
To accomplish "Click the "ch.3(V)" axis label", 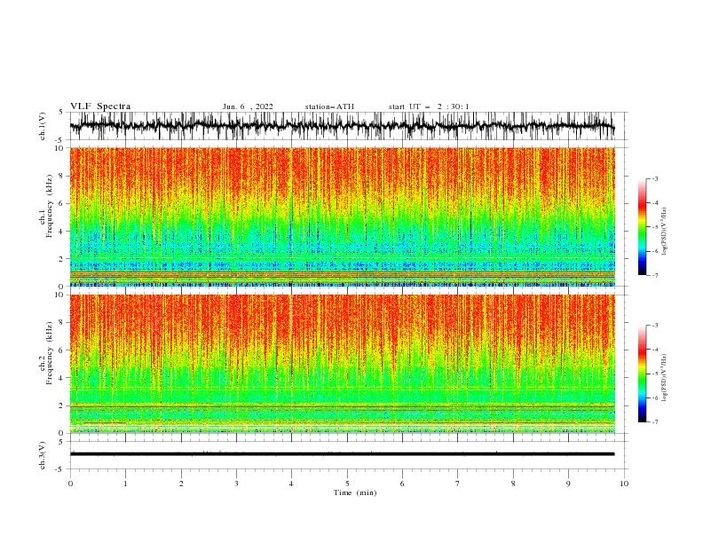I will [43, 455].
